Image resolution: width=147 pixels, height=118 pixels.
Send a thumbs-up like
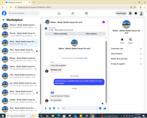point(105,108)
